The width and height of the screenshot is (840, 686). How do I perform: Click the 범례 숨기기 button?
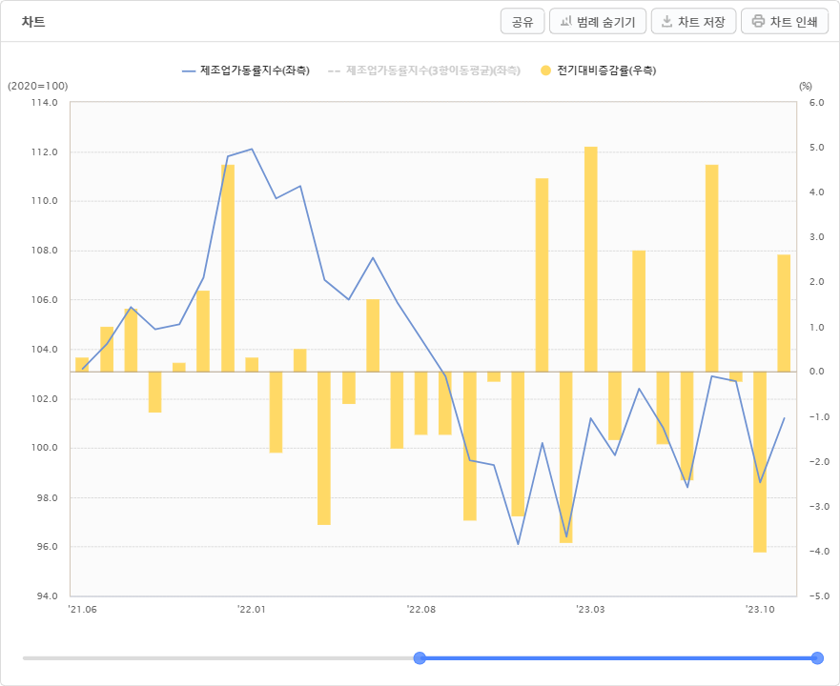597,21
